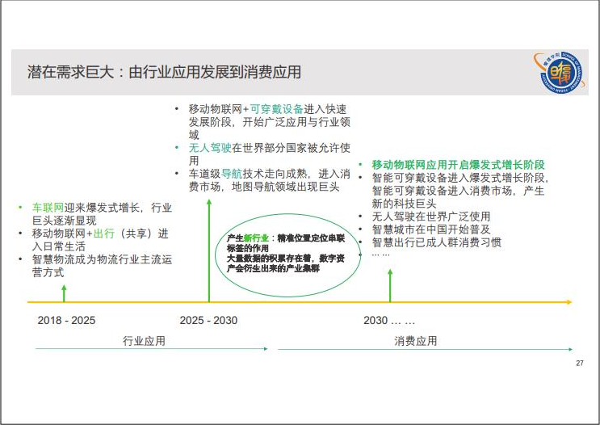
Task: Click the green arrow line under 行业应用
Action: tap(151, 349)
